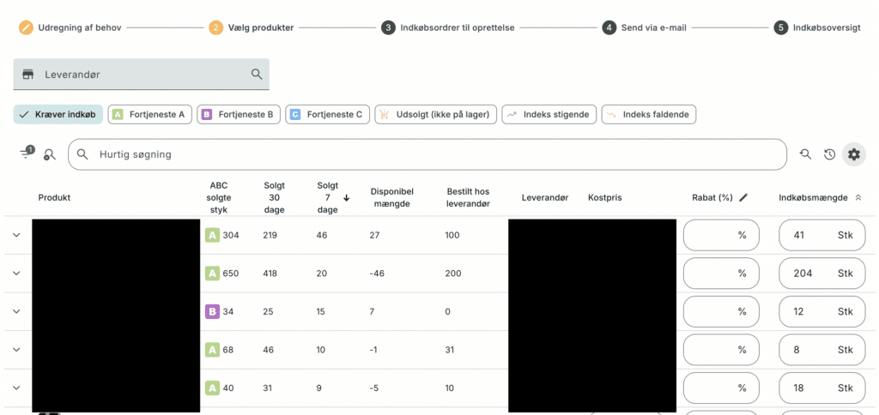
Task: Click the settings gear icon
Action: pyautogui.click(x=853, y=154)
